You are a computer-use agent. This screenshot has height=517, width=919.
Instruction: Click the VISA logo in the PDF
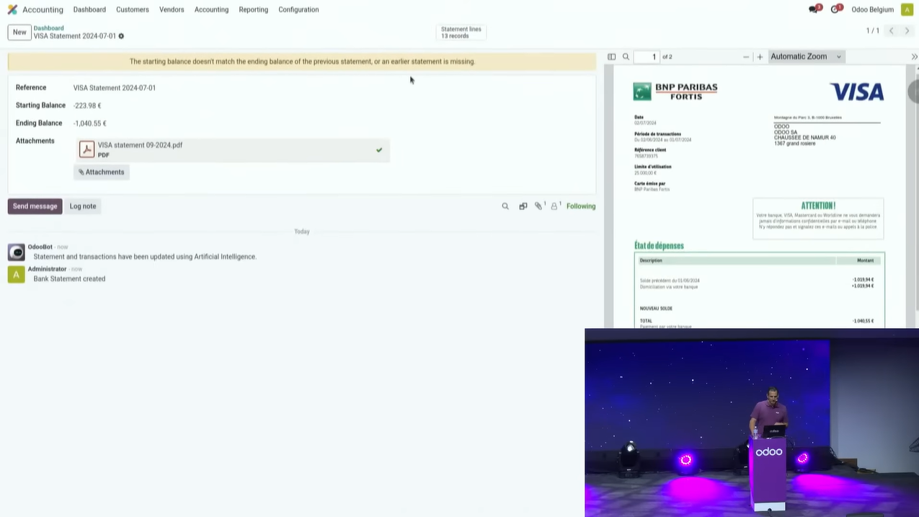856,92
